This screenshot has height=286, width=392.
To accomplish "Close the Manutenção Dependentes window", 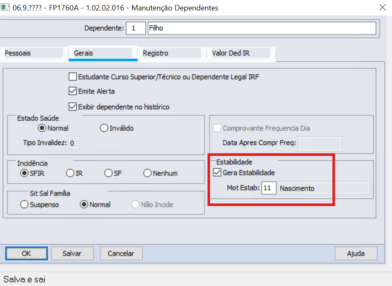I will (x=382, y=8).
